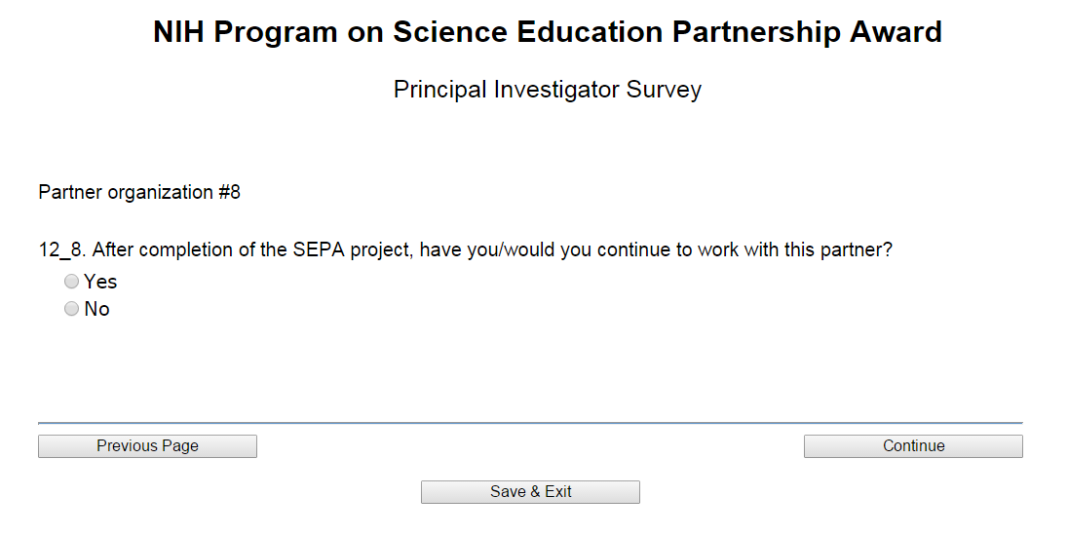Answer No to continuing with this partner
This screenshot has height=535, width=1068.
(71, 309)
